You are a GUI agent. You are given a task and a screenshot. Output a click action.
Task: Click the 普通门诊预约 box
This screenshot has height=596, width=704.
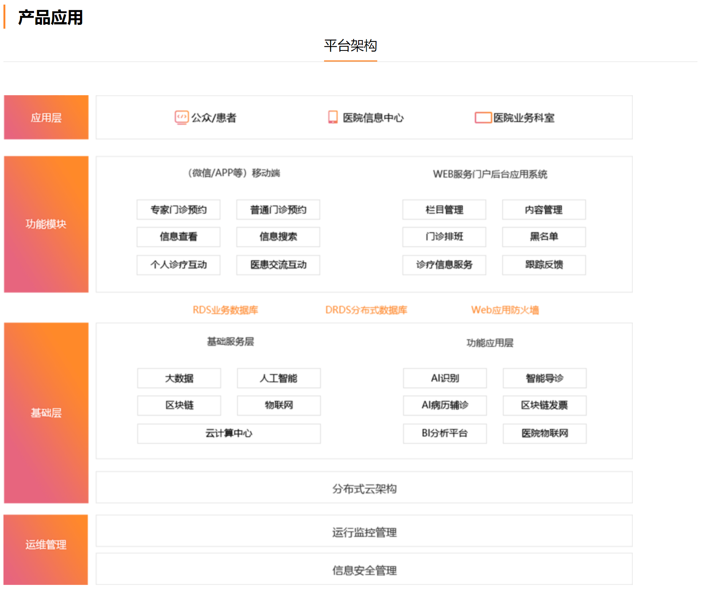(278, 210)
